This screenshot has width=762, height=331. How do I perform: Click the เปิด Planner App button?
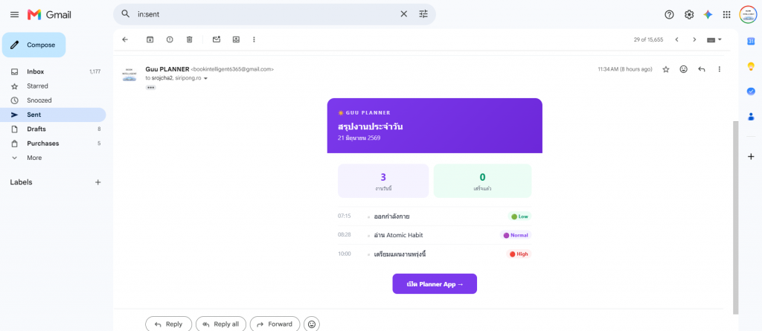(x=435, y=284)
